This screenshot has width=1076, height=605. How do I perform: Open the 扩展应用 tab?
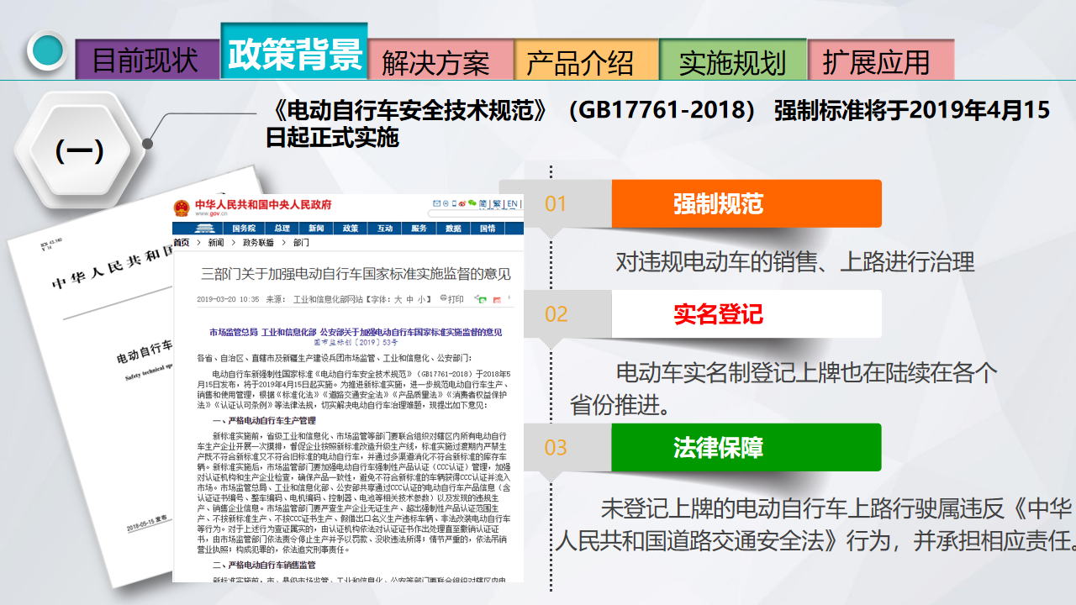[880, 60]
